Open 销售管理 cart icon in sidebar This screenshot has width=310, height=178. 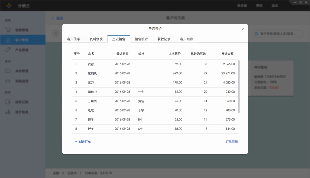click(x=8, y=30)
